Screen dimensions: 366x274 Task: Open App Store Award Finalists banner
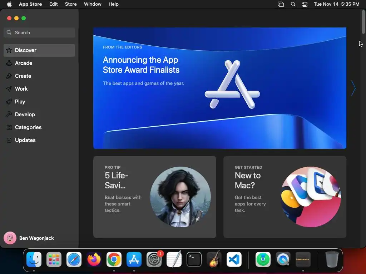click(x=220, y=88)
